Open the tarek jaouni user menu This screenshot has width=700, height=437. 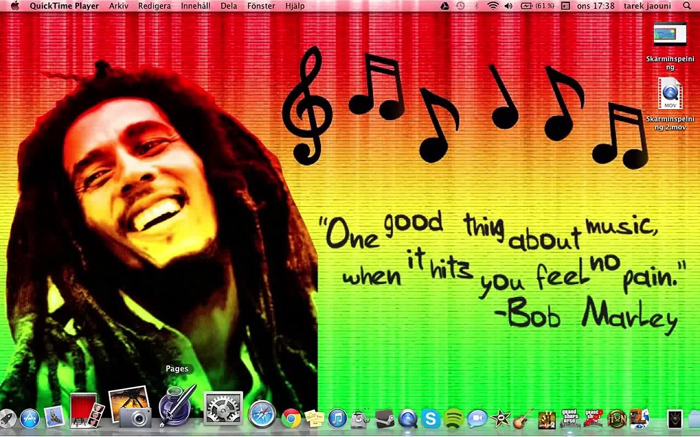click(647, 6)
